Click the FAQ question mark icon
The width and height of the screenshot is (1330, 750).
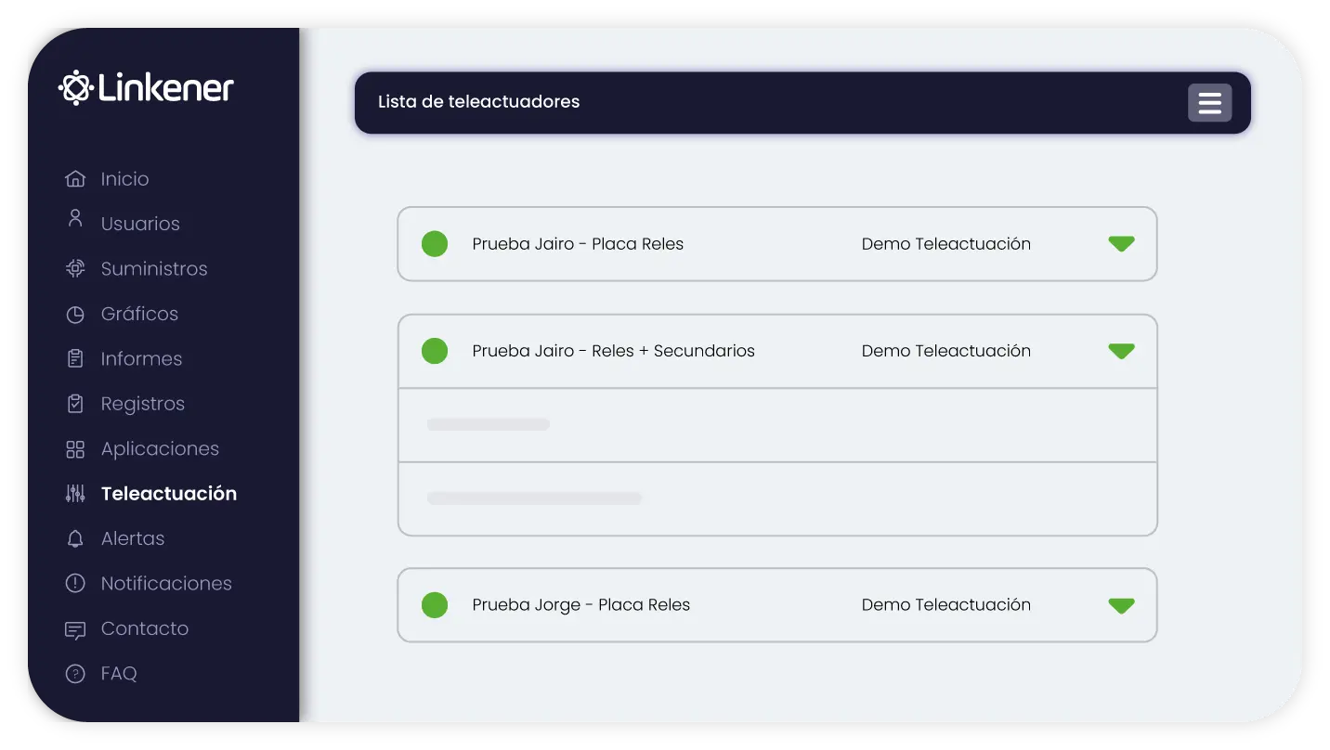tap(75, 674)
